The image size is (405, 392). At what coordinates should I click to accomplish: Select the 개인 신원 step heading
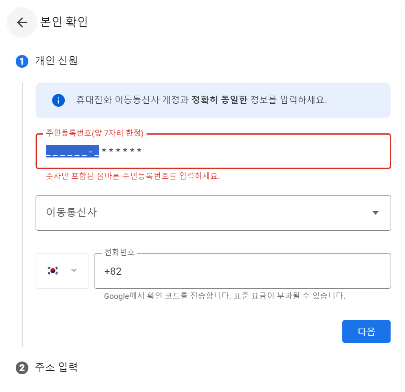pos(56,61)
